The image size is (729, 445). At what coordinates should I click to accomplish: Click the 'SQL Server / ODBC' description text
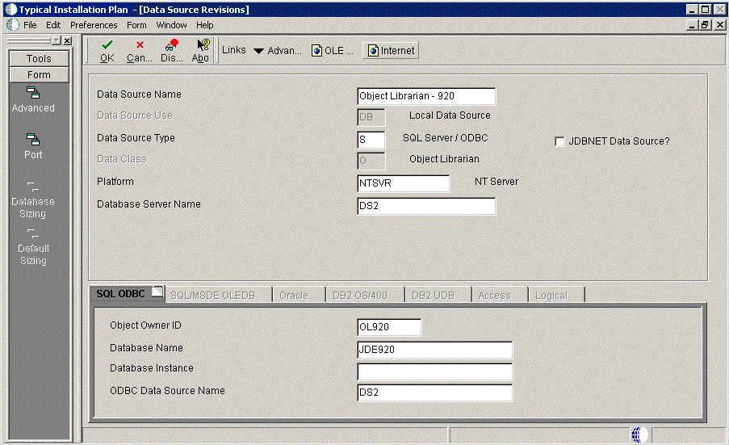pyautogui.click(x=445, y=138)
